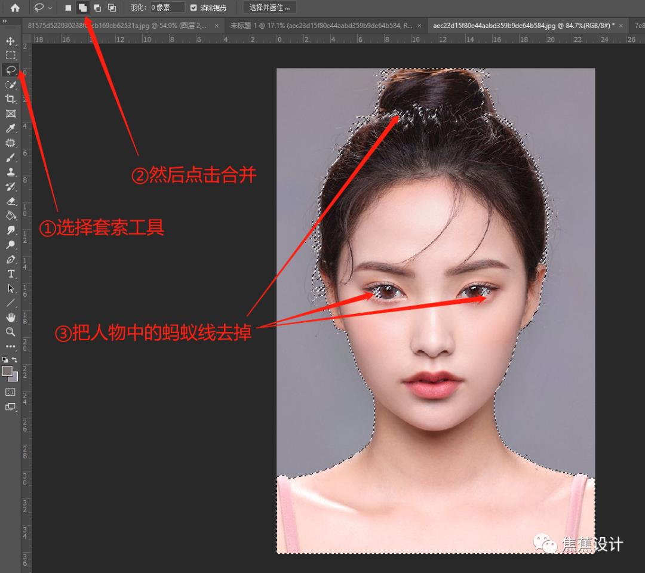Switch to the Eraser tool

coord(11,201)
